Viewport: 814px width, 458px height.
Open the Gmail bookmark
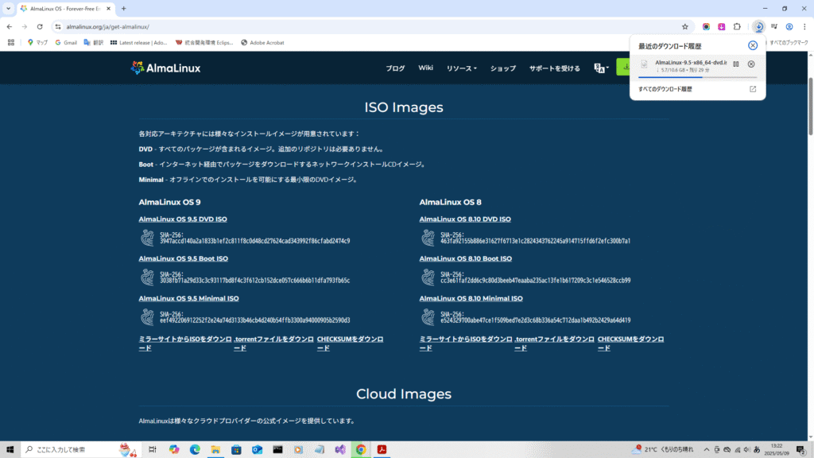[x=66, y=43]
